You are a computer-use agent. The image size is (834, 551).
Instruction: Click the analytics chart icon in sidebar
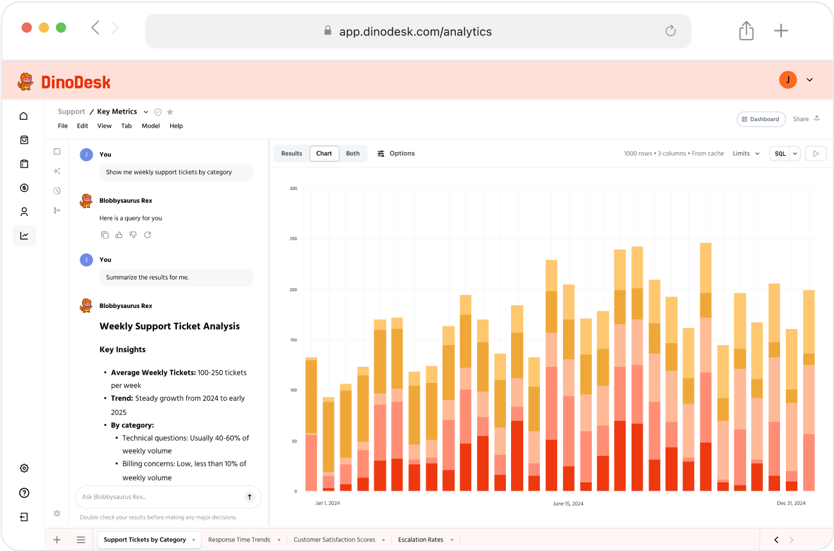(24, 235)
